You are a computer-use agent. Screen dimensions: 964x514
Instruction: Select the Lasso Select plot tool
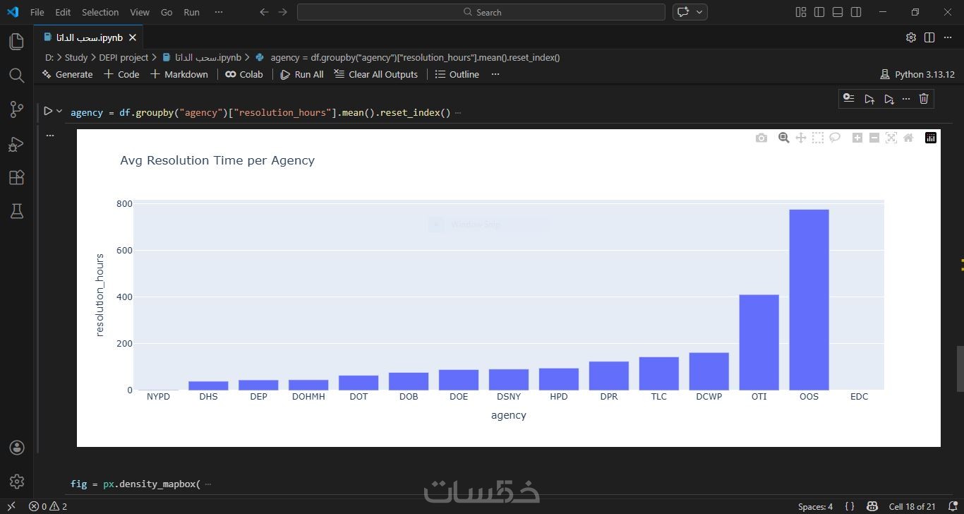tap(835, 138)
